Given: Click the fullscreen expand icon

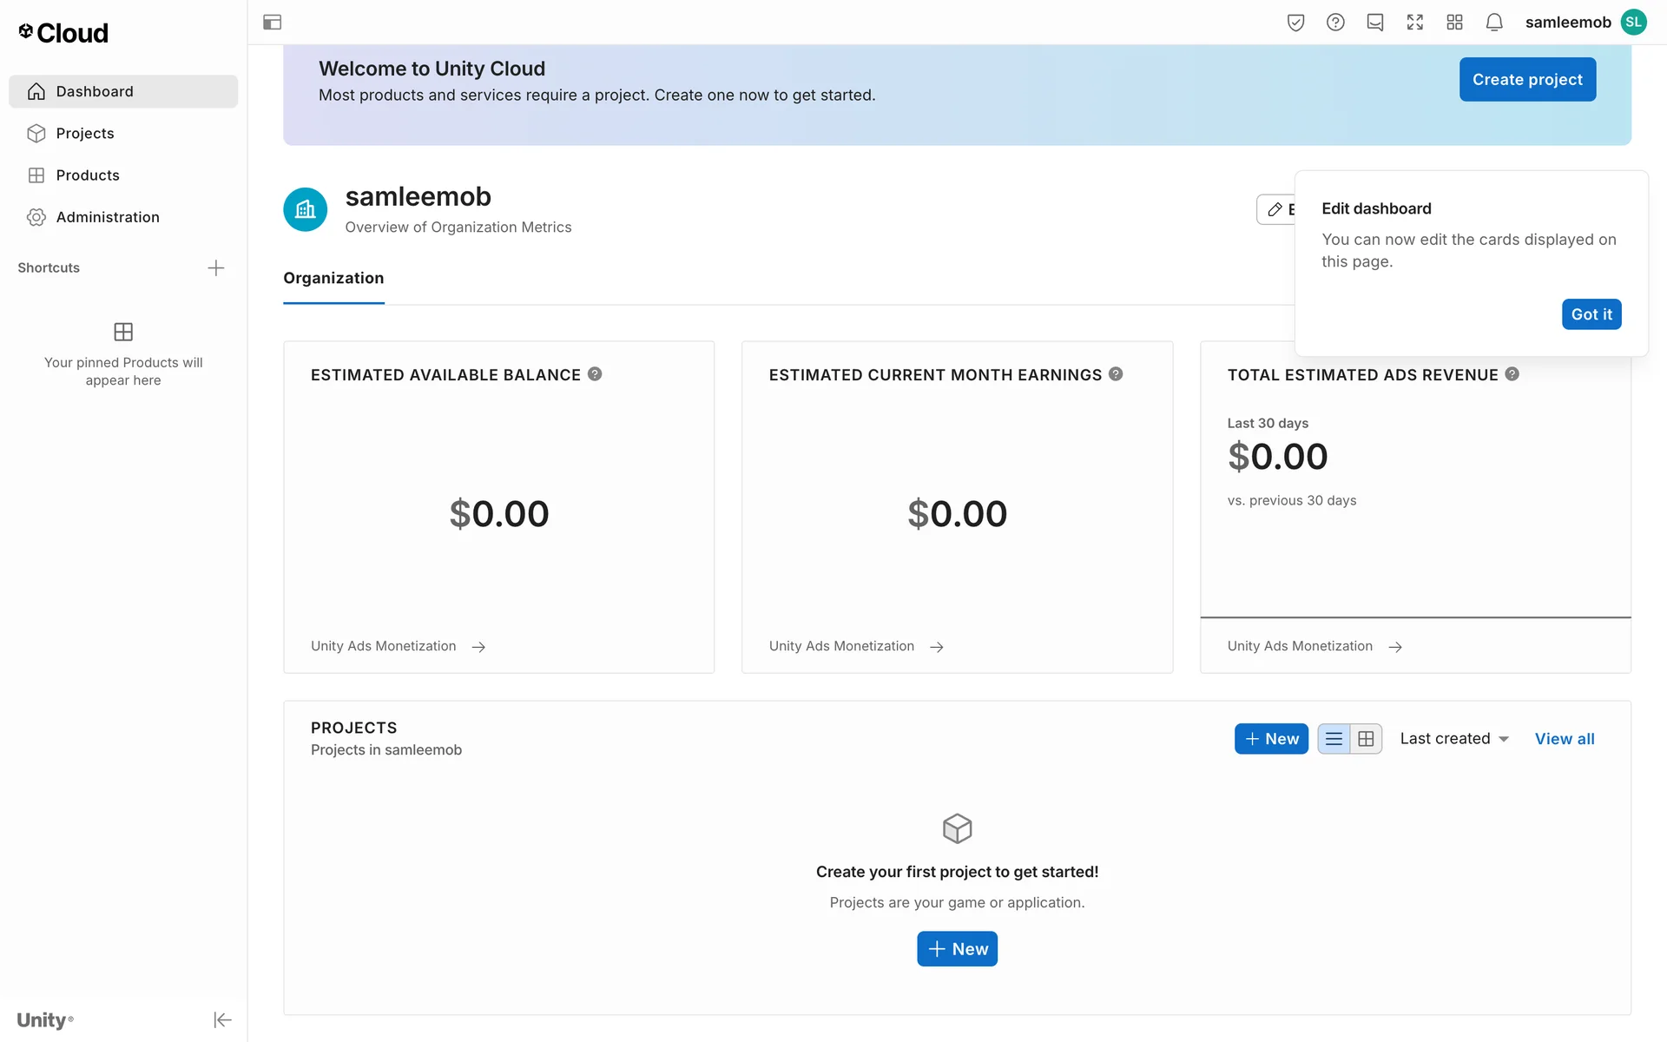Looking at the screenshot, I should 1414,23.
